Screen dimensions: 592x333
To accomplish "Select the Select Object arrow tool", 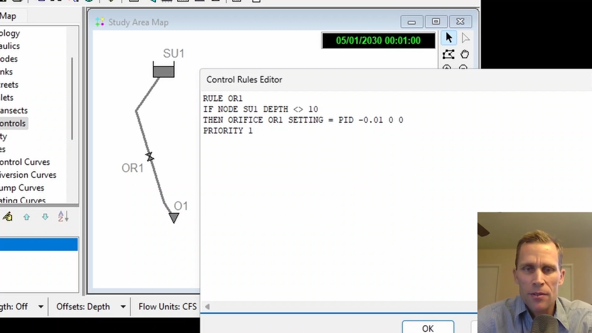I will click(x=449, y=38).
